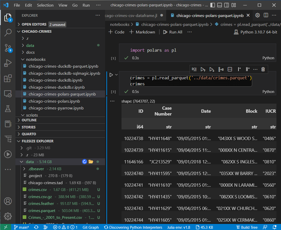Switch to chicago-crimes-csv-dataframe.jl tab
This screenshot has width=281, height=230.
(x=132, y=15)
